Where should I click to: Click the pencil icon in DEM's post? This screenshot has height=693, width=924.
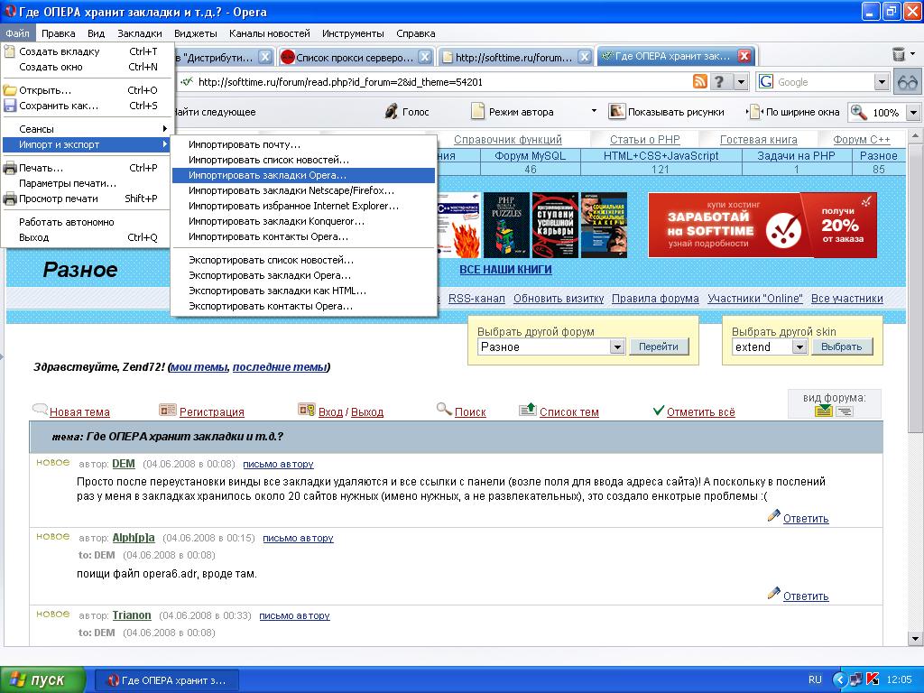point(773,515)
